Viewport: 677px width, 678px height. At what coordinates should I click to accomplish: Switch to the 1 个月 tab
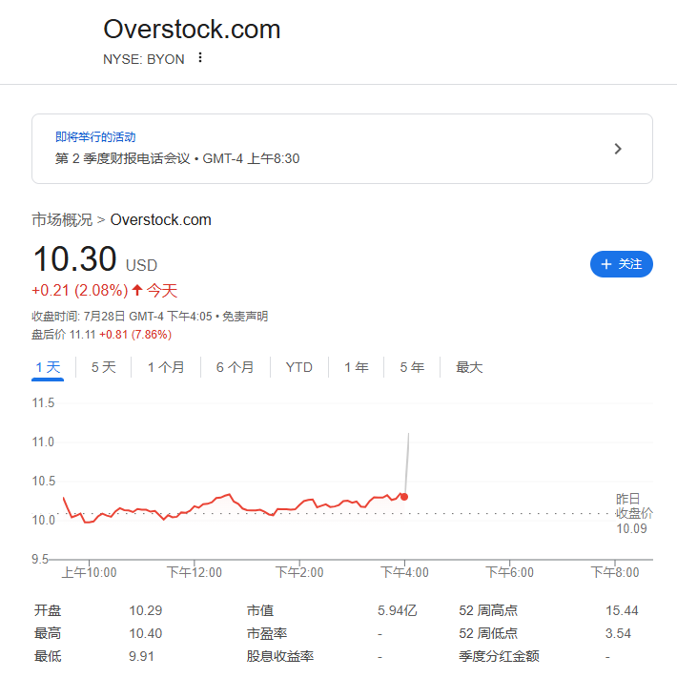point(166,367)
